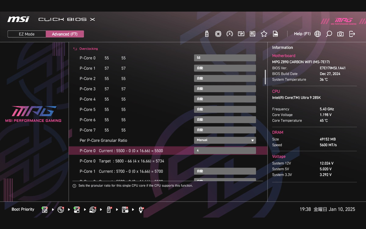
Task: Click CPU Frequency 5.40 GHz value
Action: point(327,109)
